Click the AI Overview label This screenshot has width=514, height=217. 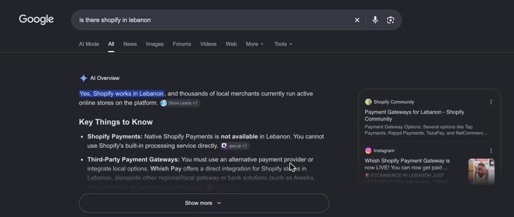pos(105,78)
